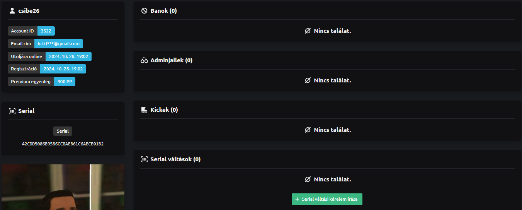The height and width of the screenshot is (210, 522).
Task: Select the serial code 42CDD5006B95... text
Action: pos(63,144)
